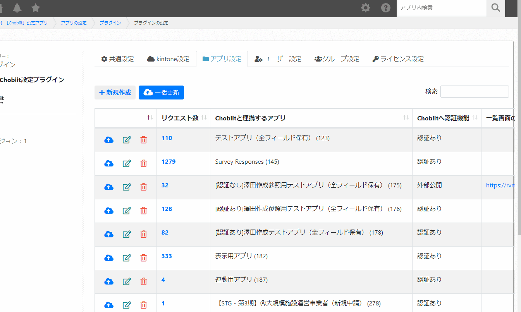The height and width of the screenshot is (312, 521).
Task: Upload the row with app ID (176)
Action: (109, 211)
